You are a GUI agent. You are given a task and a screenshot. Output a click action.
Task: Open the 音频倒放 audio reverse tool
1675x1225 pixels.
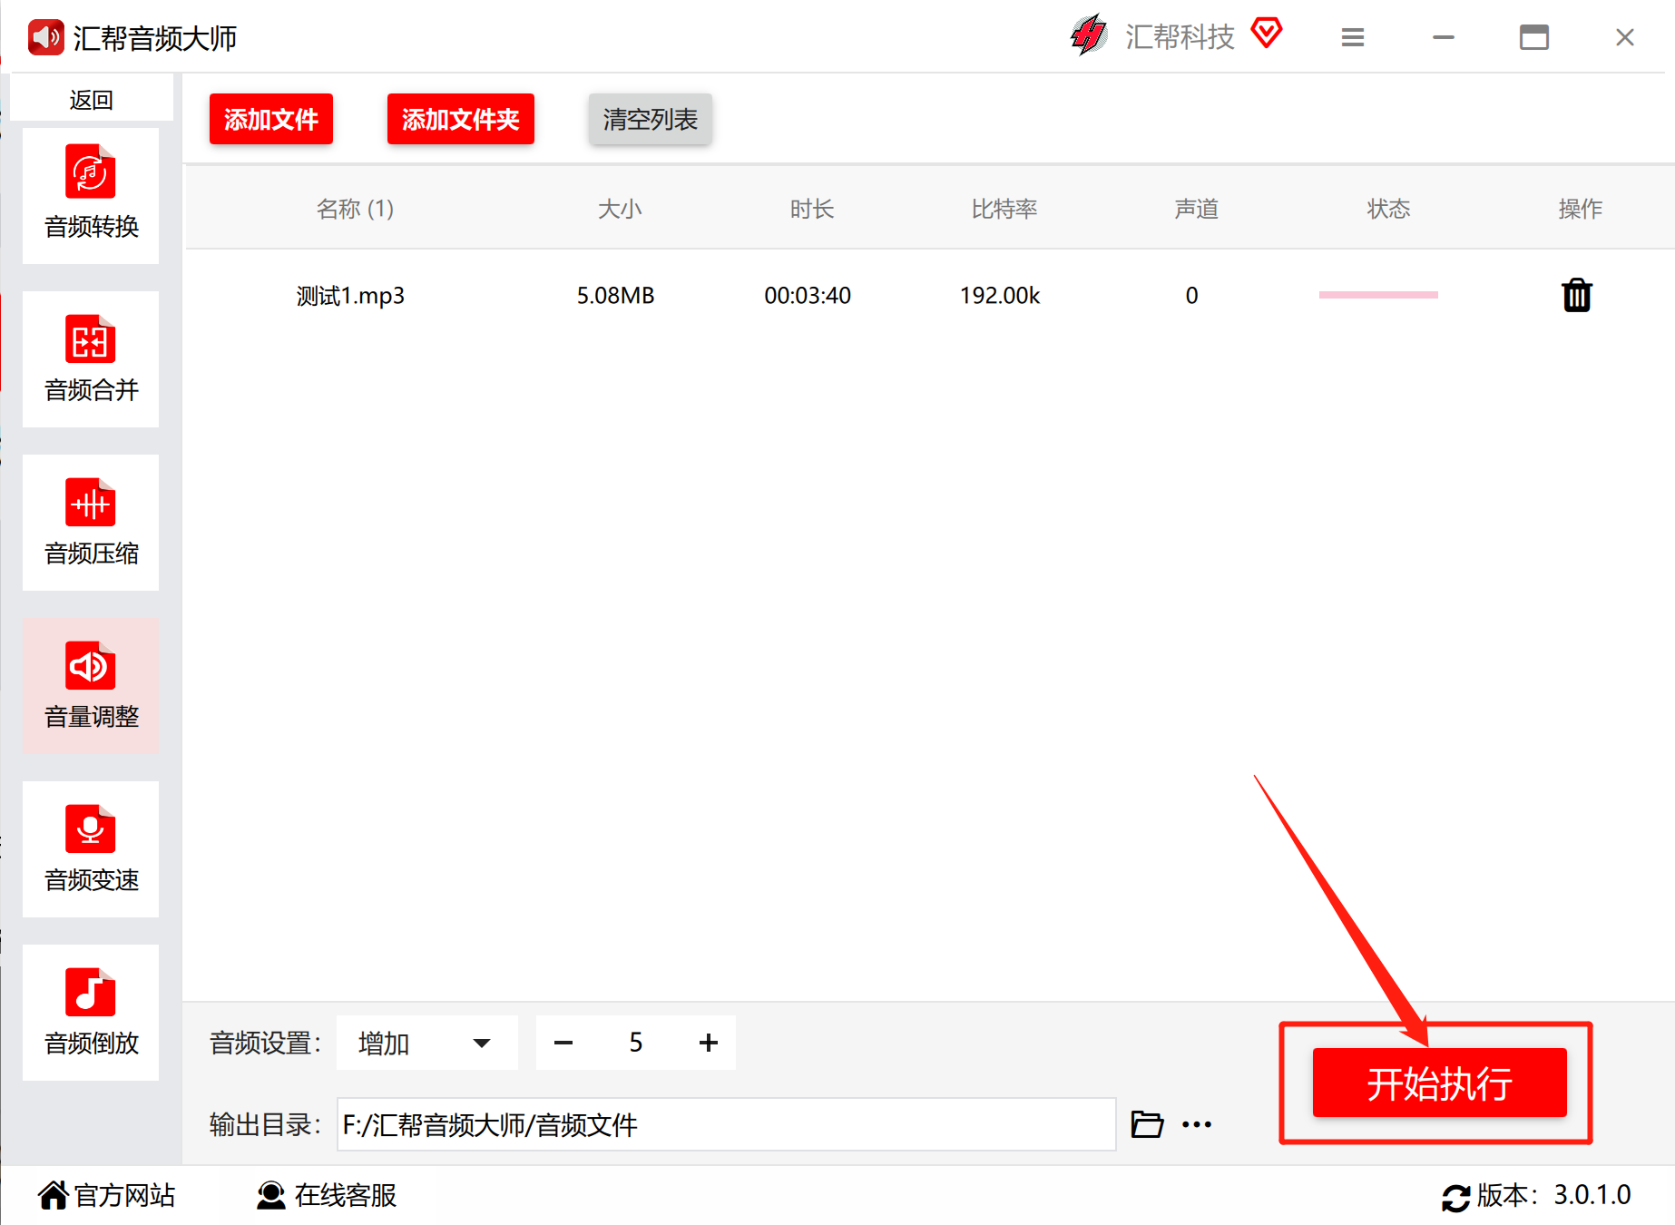tap(91, 1013)
